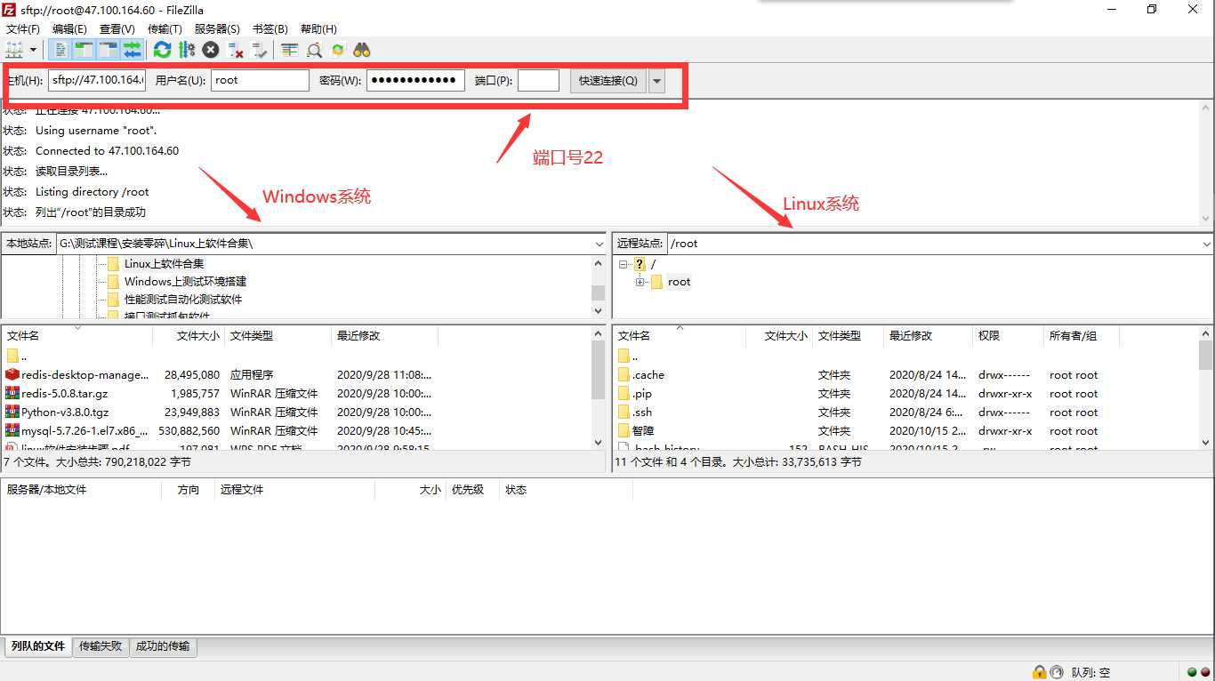This screenshot has height=681, width=1215.
Task: Sort remote files by 权限 column
Action: [x=1008, y=335]
